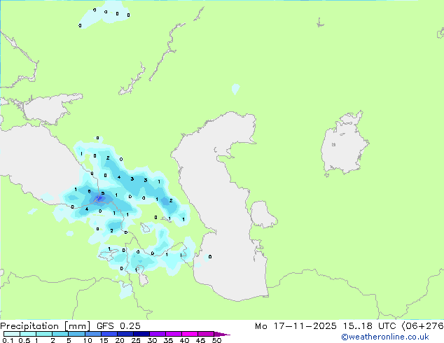Image resolution: width=444 pixels, height=343 pixels.
Task: Click the 40–45 mm magenta swatch
Action: pyautogui.click(x=190, y=334)
